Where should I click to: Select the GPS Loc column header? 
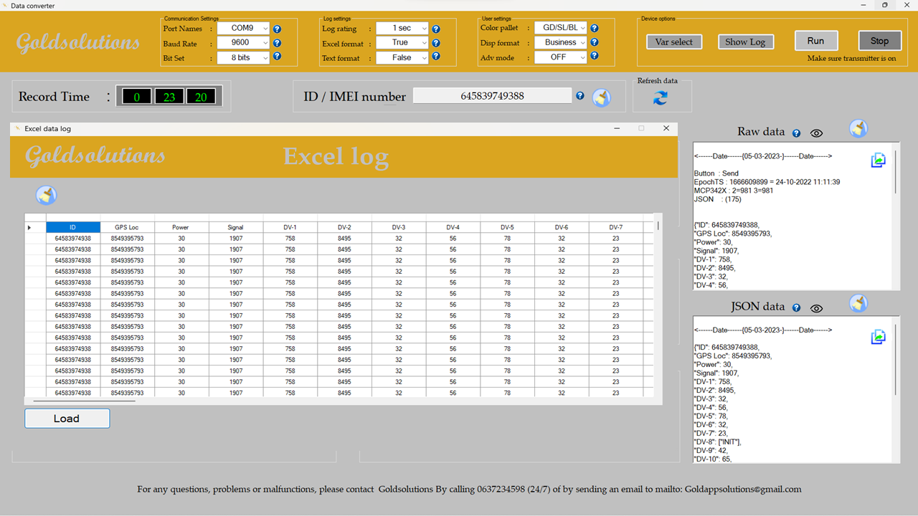[128, 227]
